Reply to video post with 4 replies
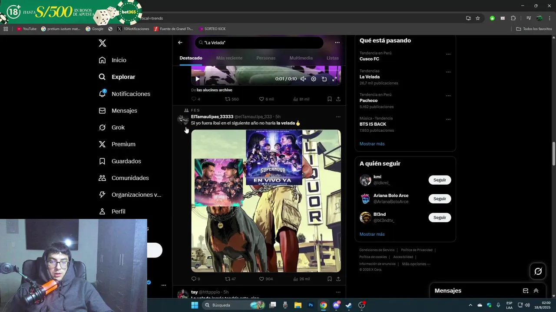 pyautogui.click(x=196, y=99)
